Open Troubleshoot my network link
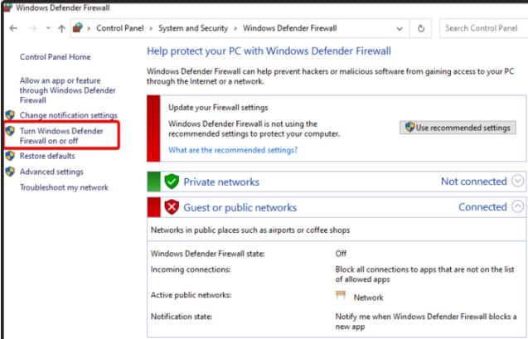Viewport: 528px width, 339px height. [x=64, y=187]
